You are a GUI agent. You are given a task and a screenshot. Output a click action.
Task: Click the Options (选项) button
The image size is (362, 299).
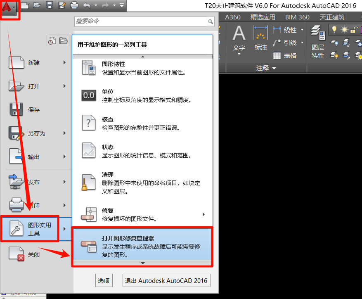104,281
